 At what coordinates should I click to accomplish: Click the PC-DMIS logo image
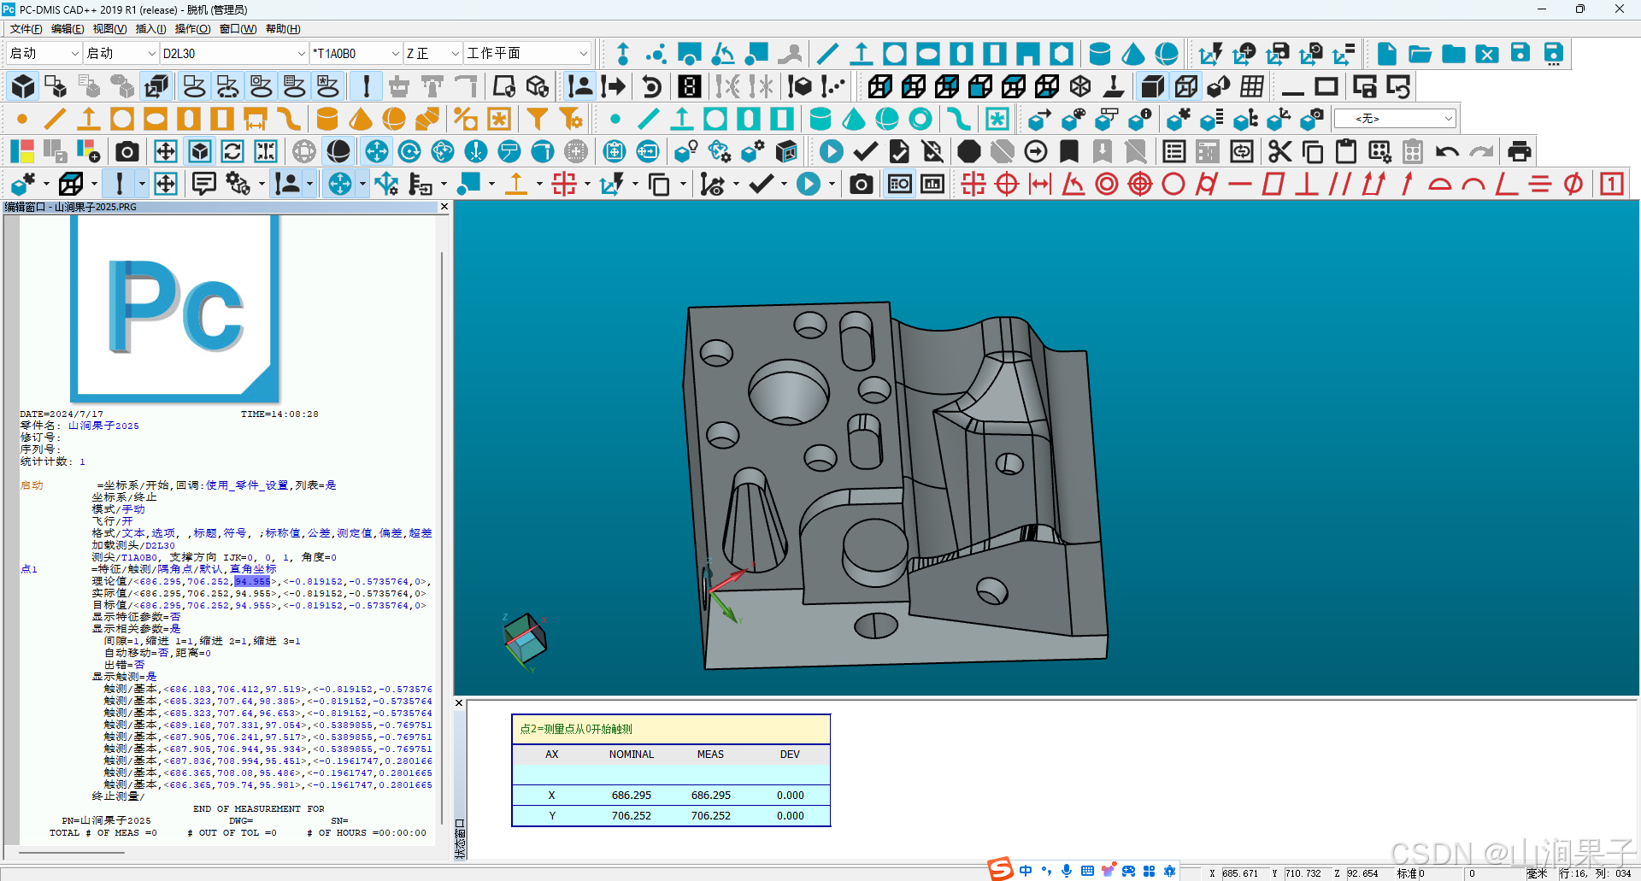pyautogui.click(x=175, y=308)
